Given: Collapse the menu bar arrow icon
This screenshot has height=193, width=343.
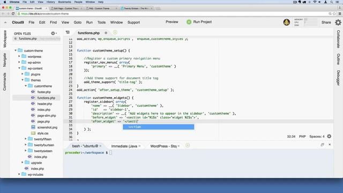Looking at the screenshot, I should coord(5,23).
